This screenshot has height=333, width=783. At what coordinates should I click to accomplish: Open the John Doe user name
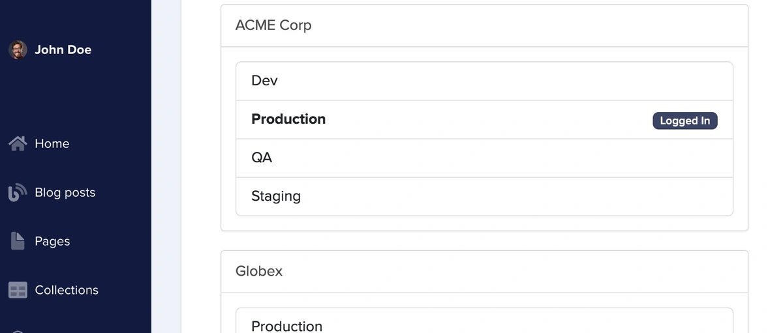[63, 50]
